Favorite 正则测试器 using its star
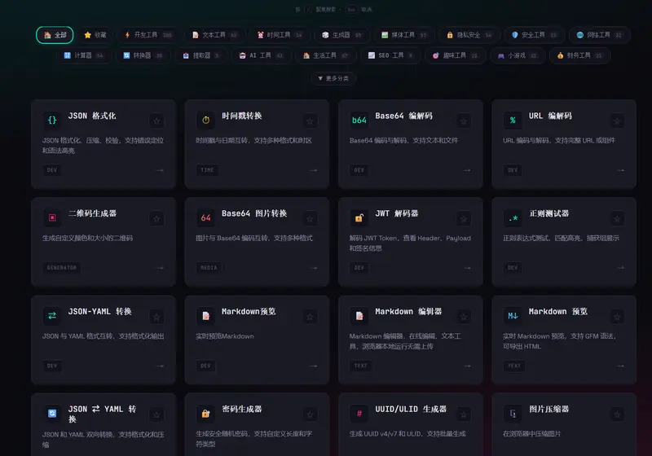Screen dimensions: 652x456 [617, 219]
